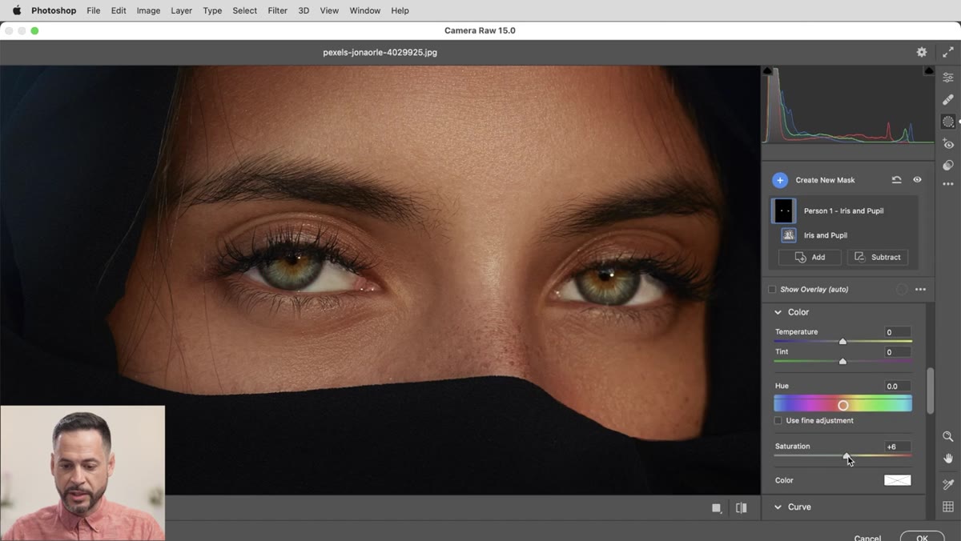The height and width of the screenshot is (541, 961).
Task: Click the Person 1 - Iris and Pupil label
Action: tap(843, 210)
